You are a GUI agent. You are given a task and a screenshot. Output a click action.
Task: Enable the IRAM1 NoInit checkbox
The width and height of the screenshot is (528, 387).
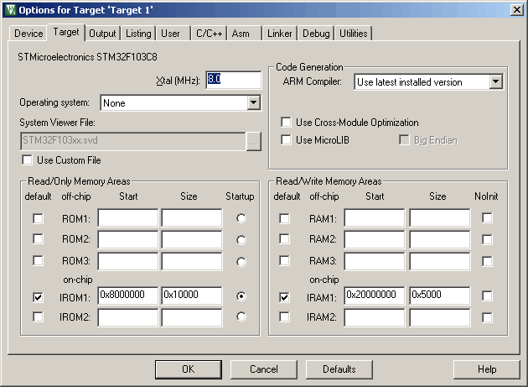(487, 296)
